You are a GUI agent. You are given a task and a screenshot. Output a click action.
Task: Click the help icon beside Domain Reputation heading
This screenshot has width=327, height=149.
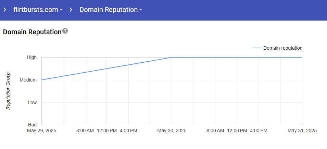pos(65,31)
